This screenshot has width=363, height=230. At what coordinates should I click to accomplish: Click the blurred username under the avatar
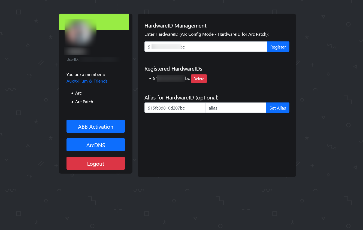(77, 51)
